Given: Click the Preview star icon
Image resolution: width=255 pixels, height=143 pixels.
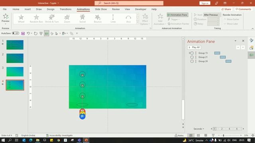Looking at the screenshot, I should pyautogui.click(x=6, y=16).
